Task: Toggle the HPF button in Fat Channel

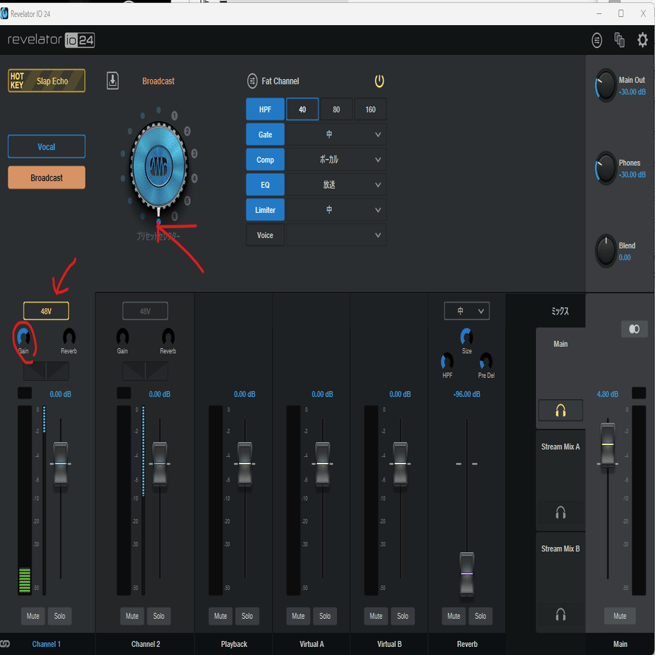Action: pos(265,109)
